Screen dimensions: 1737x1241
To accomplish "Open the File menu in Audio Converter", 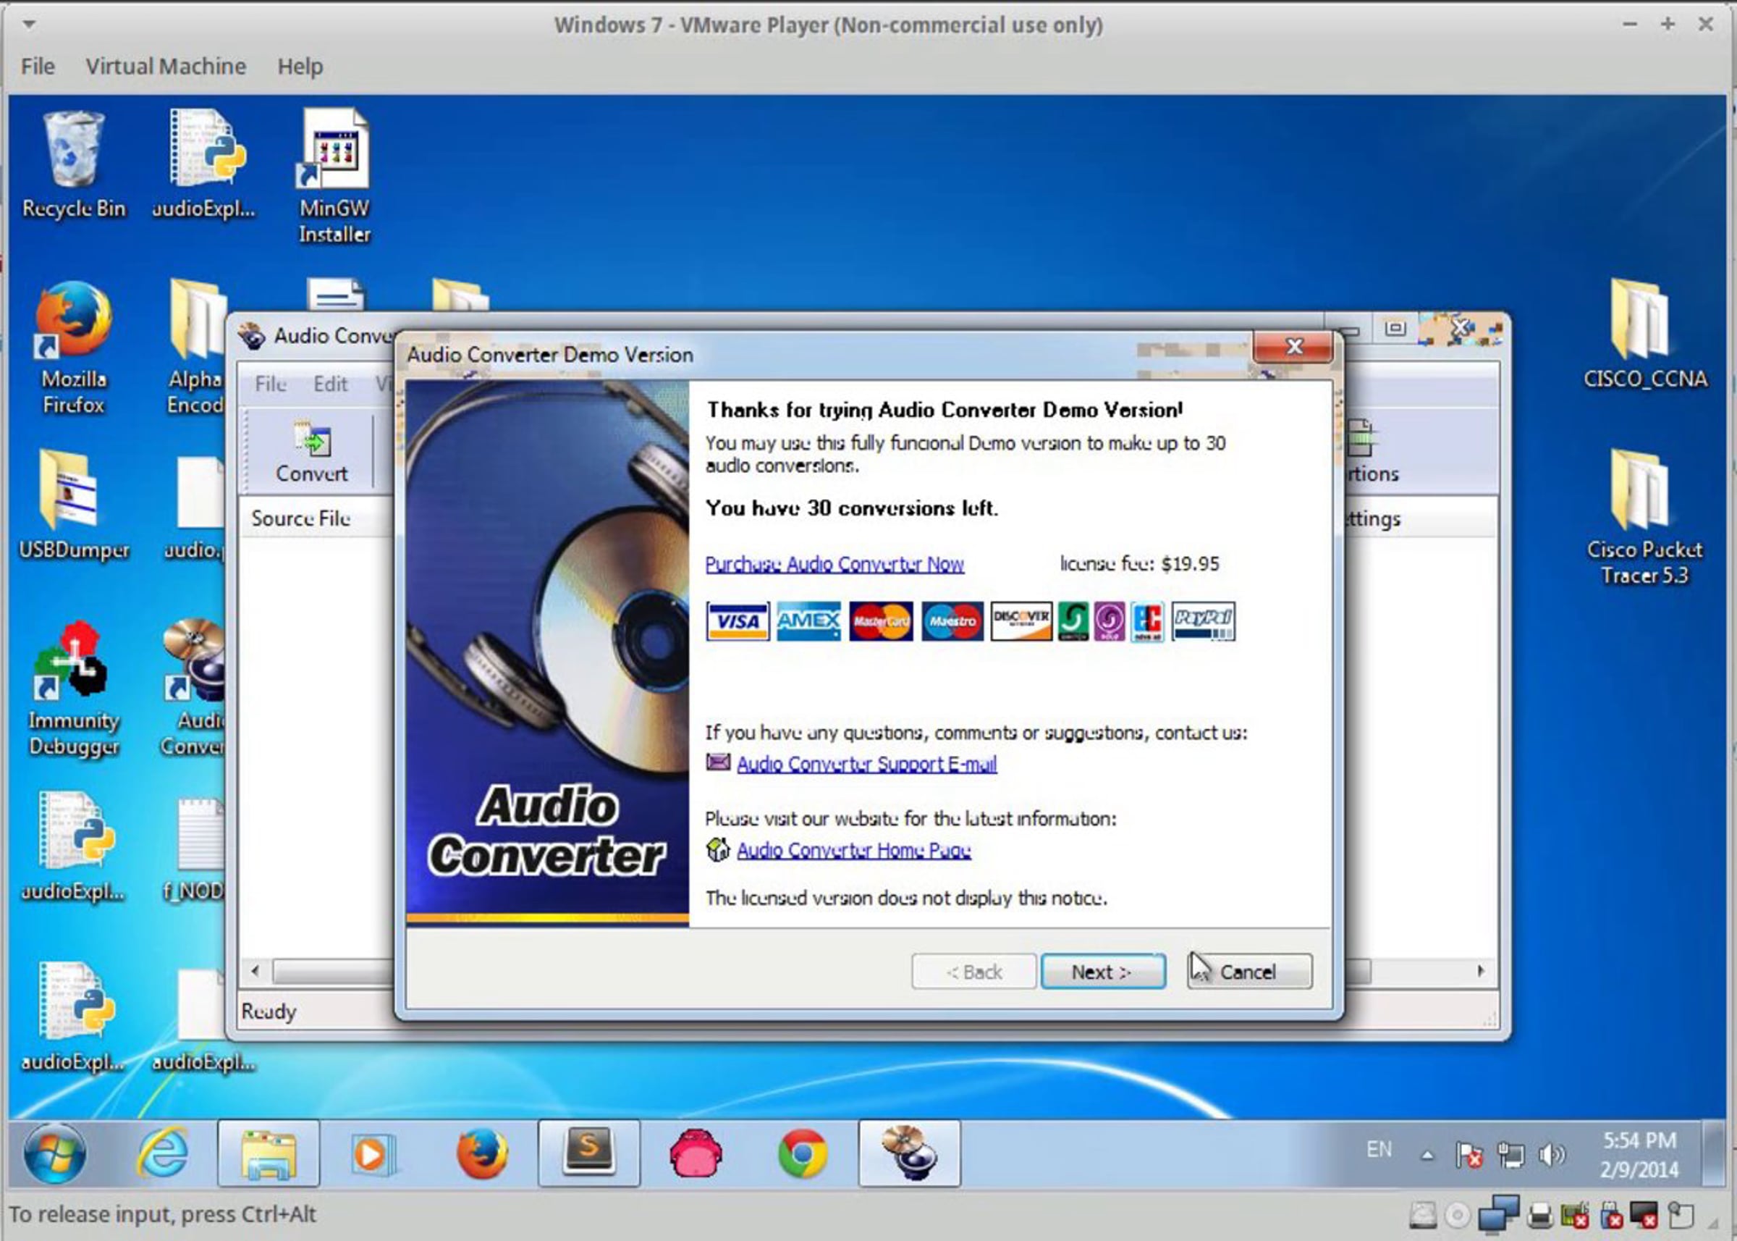I will click(271, 384).
